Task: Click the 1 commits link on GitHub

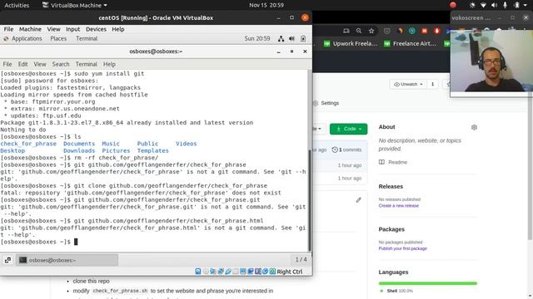Action: (x=346, y=149)
